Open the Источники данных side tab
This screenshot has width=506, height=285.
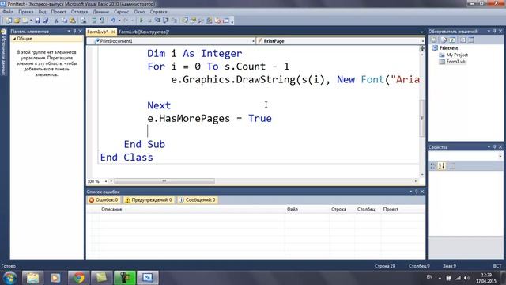coord(3,52)
